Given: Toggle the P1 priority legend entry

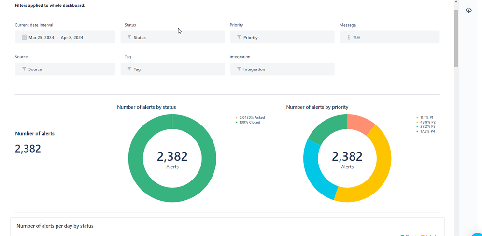Looking at the screenshot, I should click(x=427, y=117).
